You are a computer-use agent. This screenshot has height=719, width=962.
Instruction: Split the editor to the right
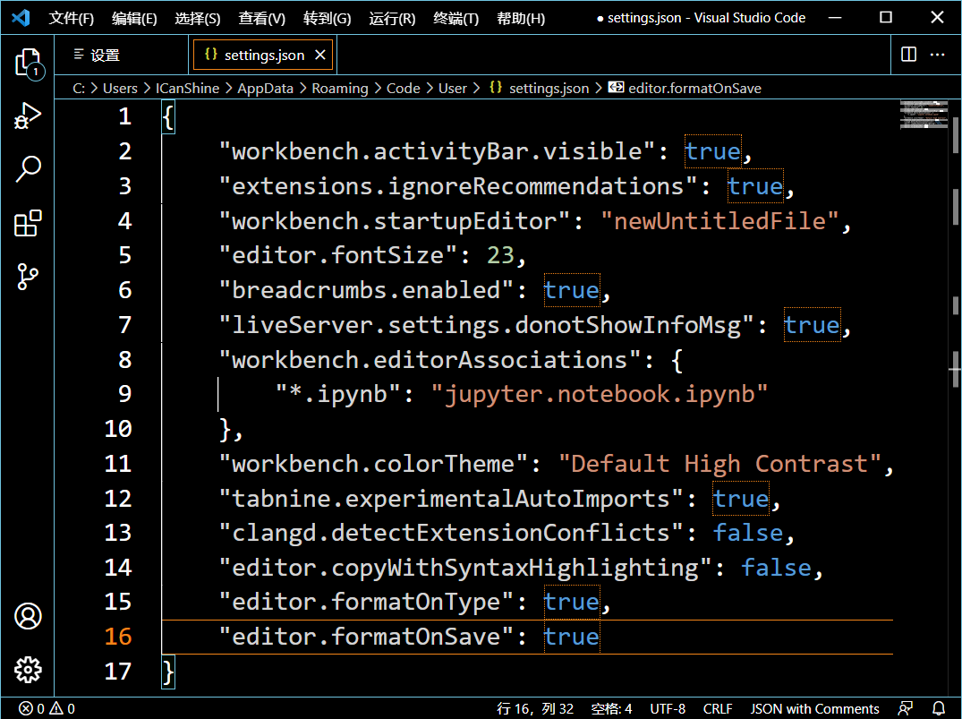click(908, 55)
